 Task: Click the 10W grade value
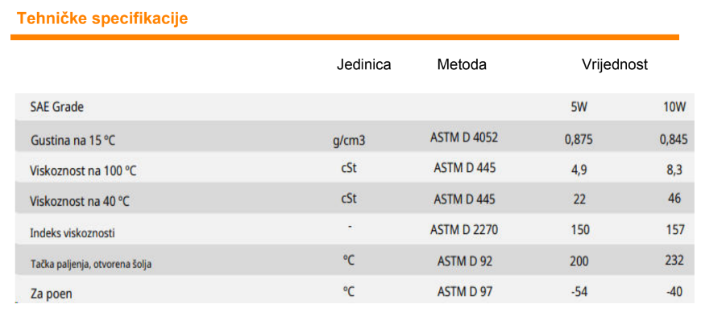point(674,107)
